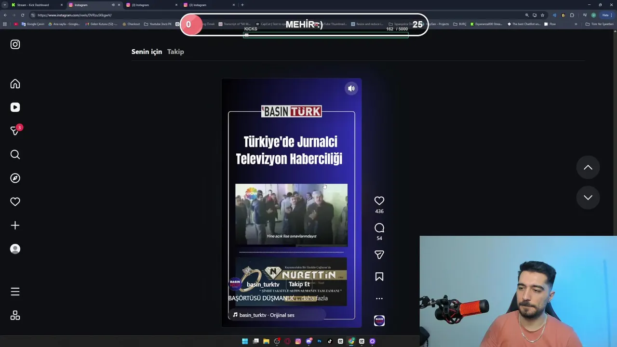The height and width of the screenshot is (347, 617).
Task: Open basin_turktv profile name
Action: click(x=263, y=284)
